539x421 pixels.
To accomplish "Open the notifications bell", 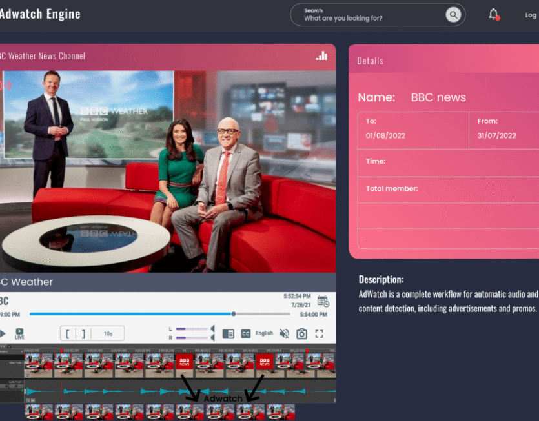I will coord(494,14).
